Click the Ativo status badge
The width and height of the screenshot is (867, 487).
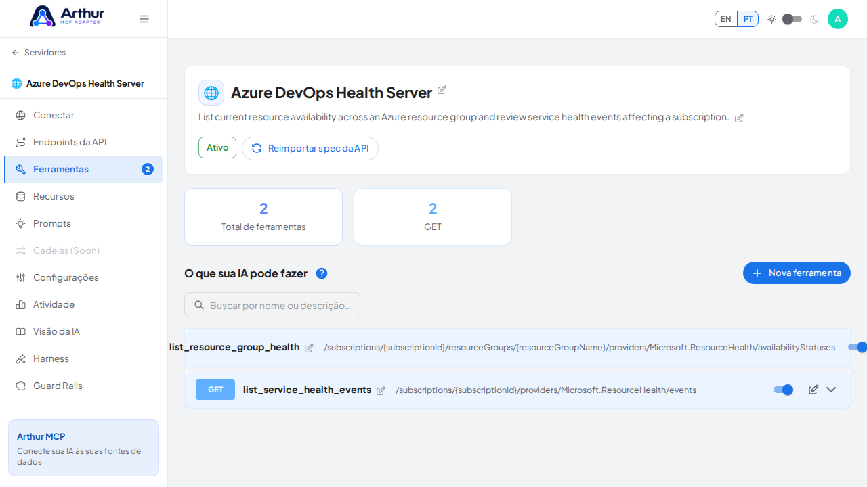tap(217, 147)
